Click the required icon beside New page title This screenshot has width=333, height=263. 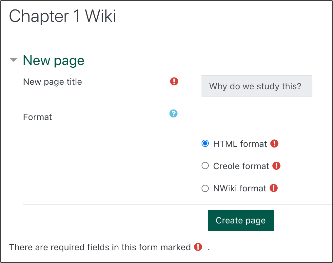174,81
